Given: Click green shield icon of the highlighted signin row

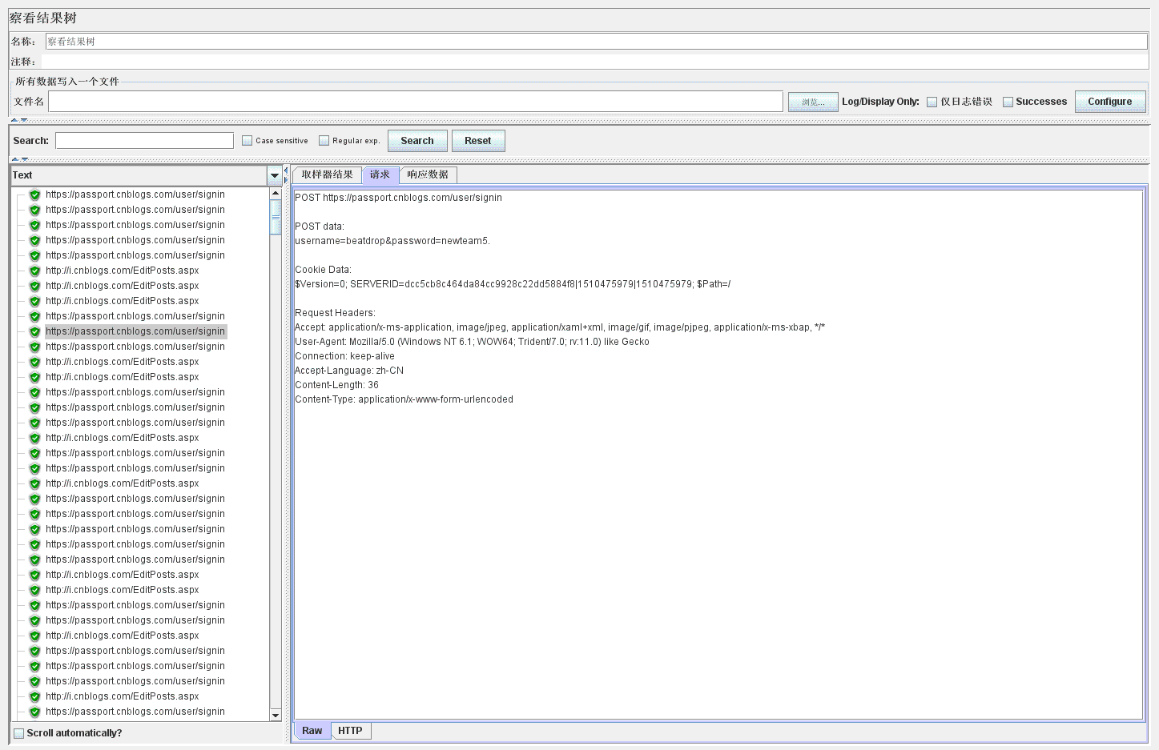Looking at the screenshot, I should click(34, 331).
